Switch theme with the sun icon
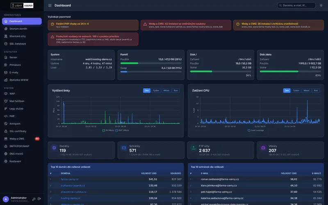Viewport: 328px width, 205px height. click(x=321, y=5)
